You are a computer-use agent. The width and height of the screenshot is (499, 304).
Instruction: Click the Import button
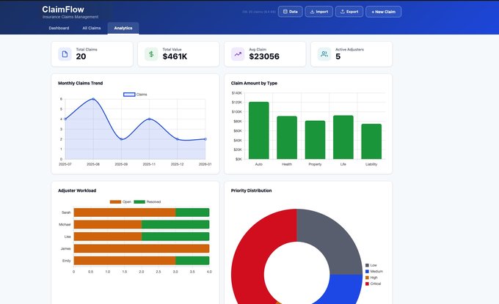(x=319, y=12)
